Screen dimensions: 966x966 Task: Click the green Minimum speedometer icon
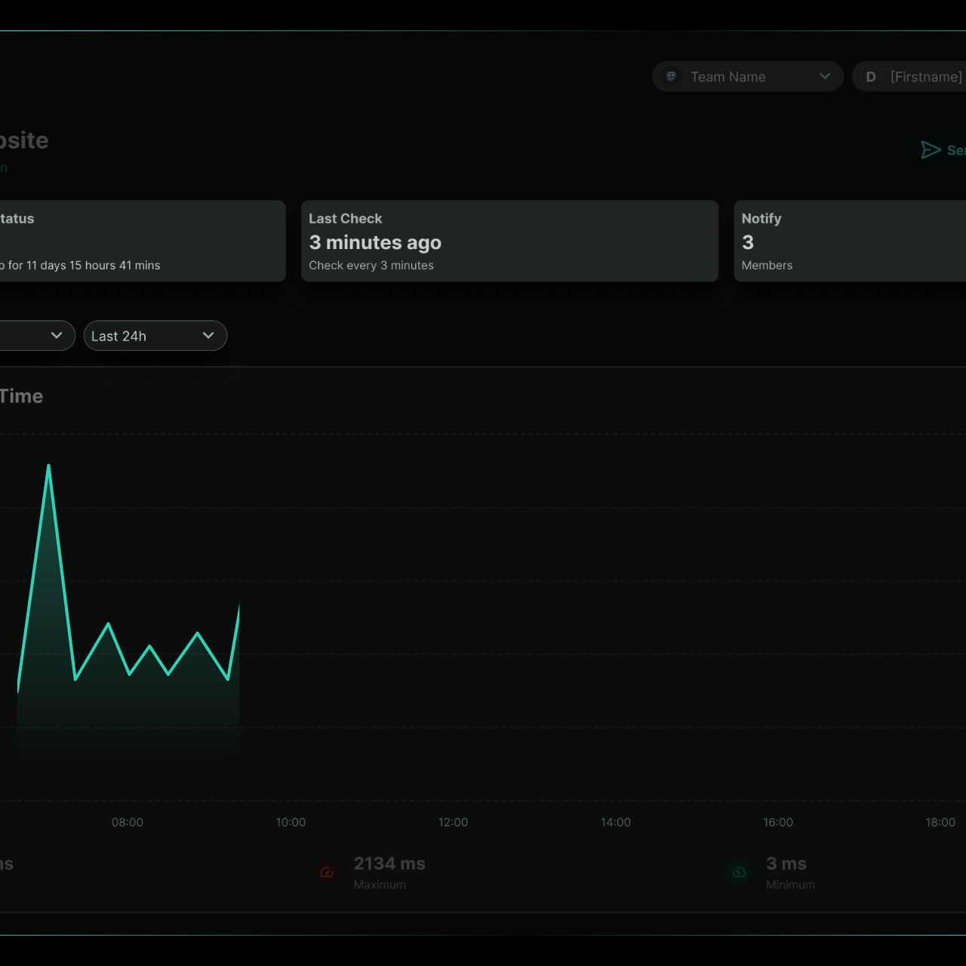[x=739, y=872]
